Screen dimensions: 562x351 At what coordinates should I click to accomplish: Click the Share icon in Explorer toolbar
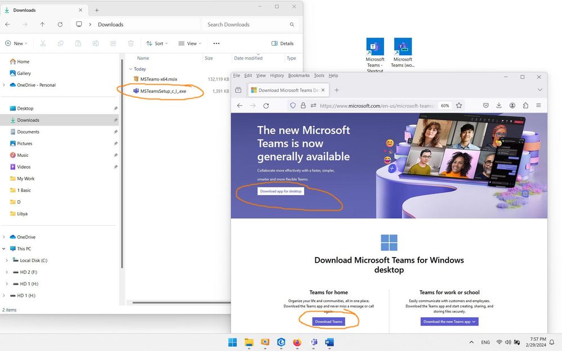click(113, 43)
